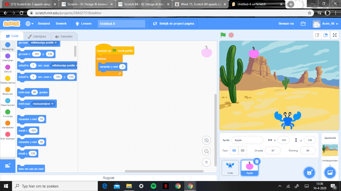Select the Gebeurtenissen yellow category circle
The width and height of the screenshot is (341, 191).
click(x=8, y=78)
